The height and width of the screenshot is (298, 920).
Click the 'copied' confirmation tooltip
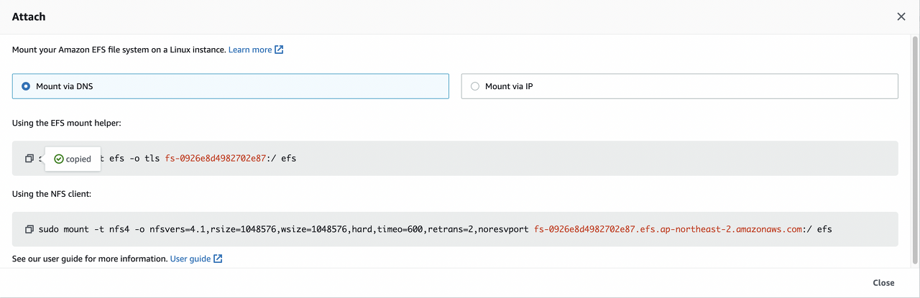point(72,159)
